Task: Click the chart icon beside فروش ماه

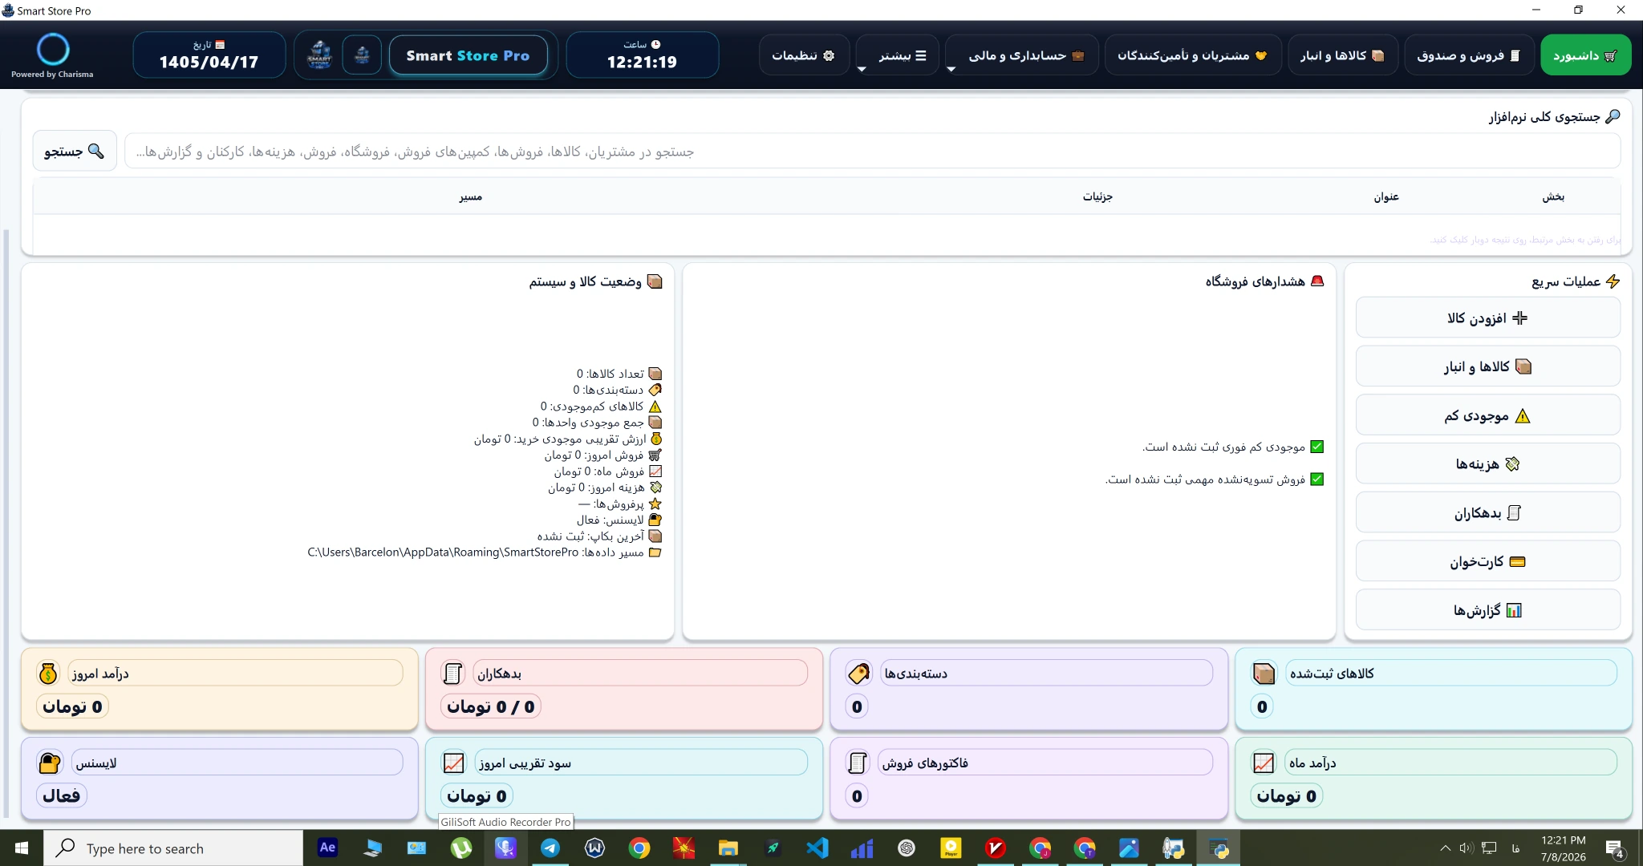Action: click(655, 471)
